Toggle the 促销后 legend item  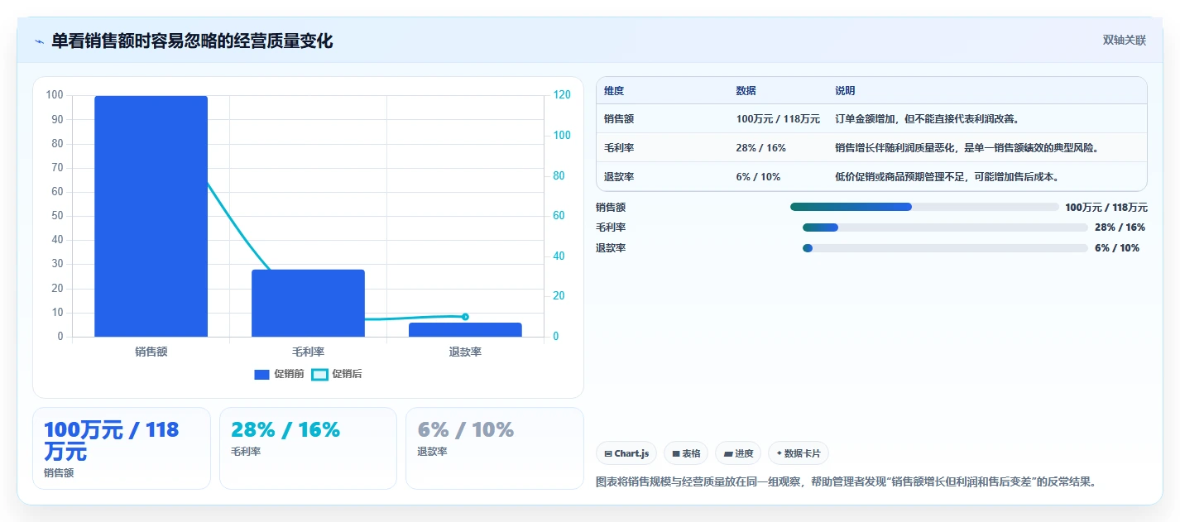tap(337, 374)
